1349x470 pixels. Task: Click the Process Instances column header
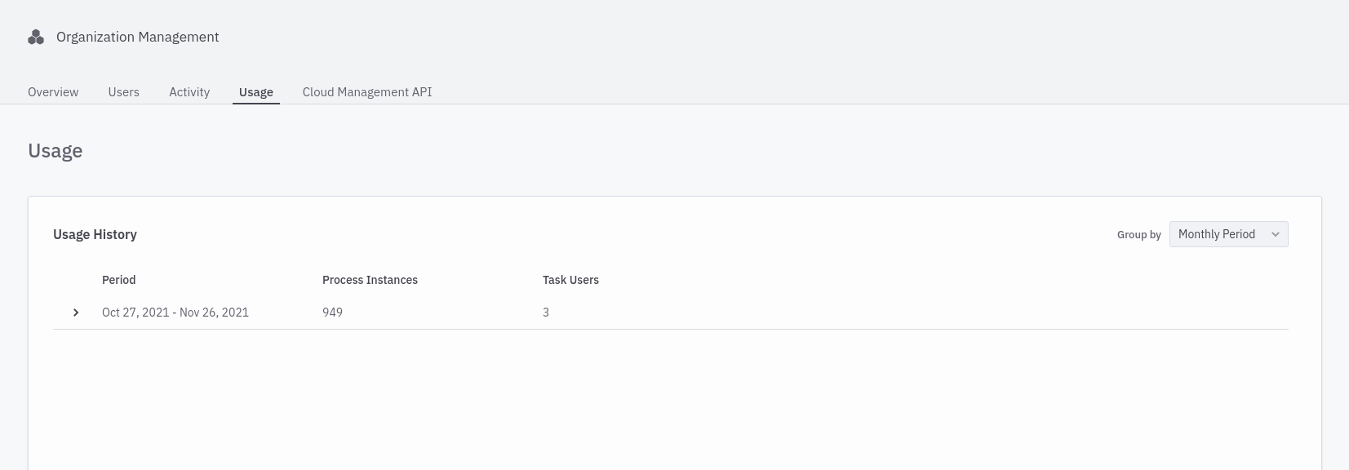pyautogui.click(x=370, y=280)
